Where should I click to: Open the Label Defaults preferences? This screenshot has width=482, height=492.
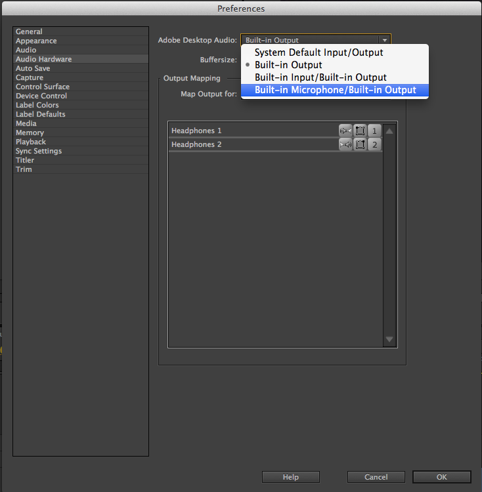coord(81,114)
